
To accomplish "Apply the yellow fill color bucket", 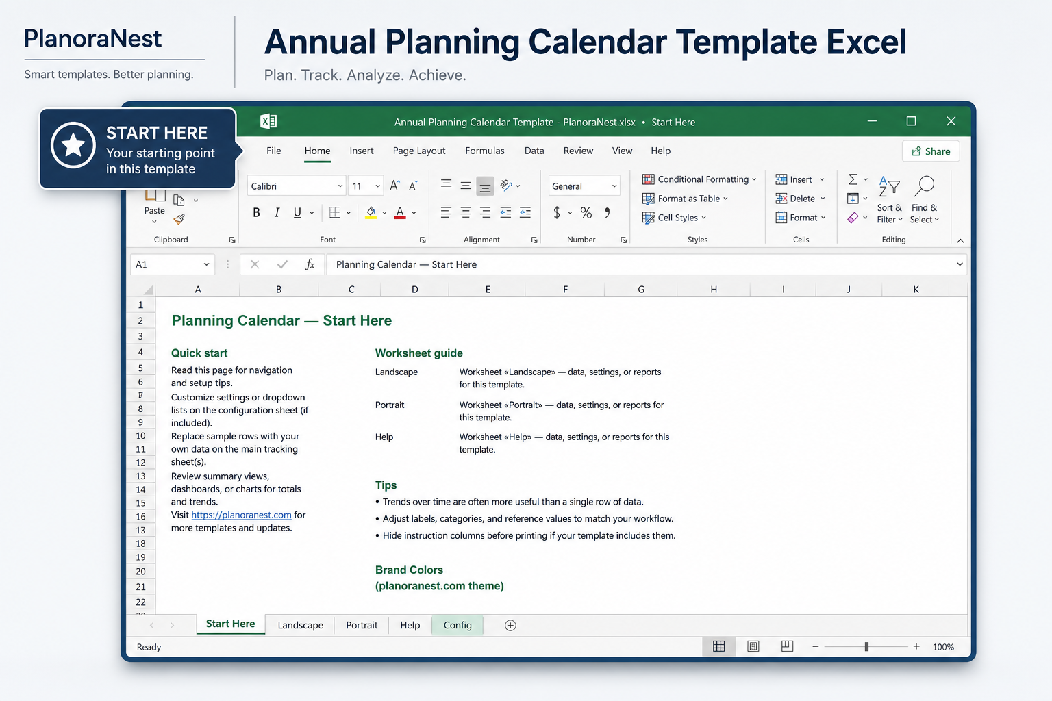I will coord(371,213).
